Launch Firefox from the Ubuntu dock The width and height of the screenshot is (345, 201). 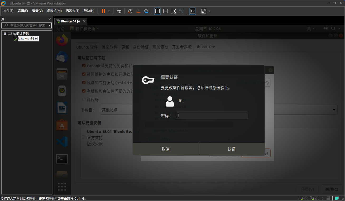point(62,40)
